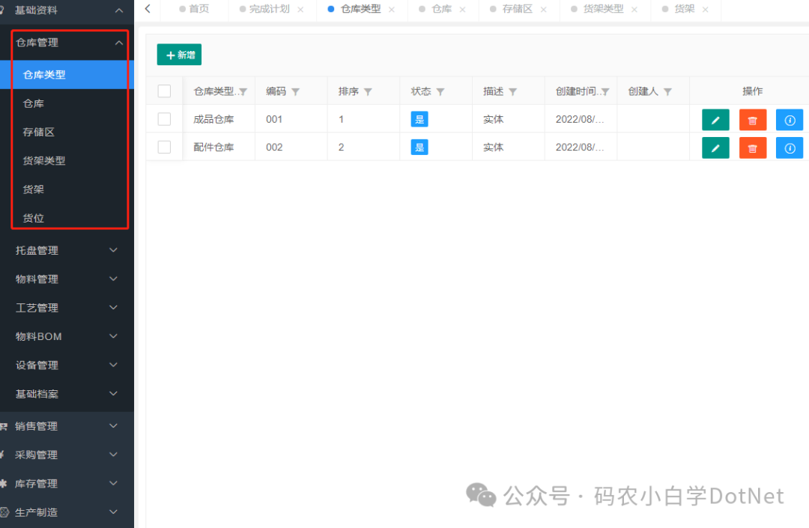
Task: Click the edit icon on the 配件仓库 row
Action: click(x=715, y=148)
